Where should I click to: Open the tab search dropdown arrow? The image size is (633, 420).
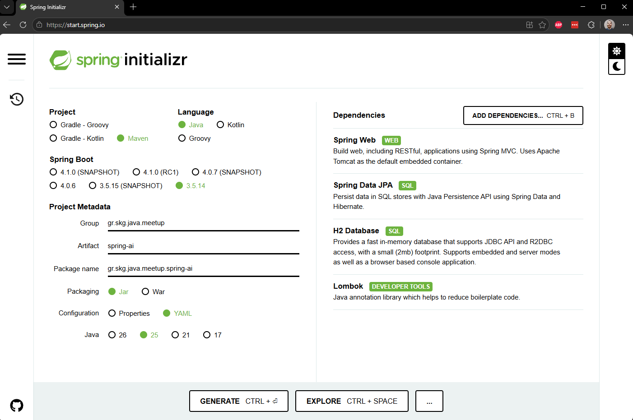point(7,7)
